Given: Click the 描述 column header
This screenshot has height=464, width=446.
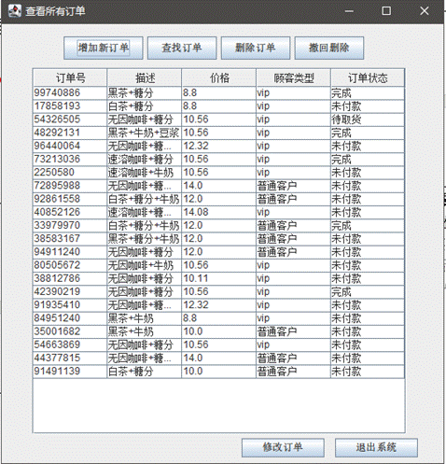Looking at the screenshot, I should pyautogui.click(x=145, y=77).
